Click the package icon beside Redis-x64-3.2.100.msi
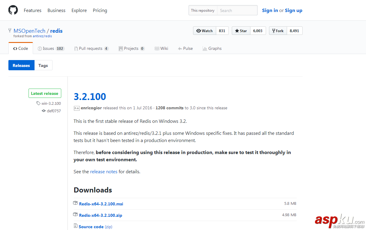The height and width of the screenshot is (230, 366). coord(76,203)
